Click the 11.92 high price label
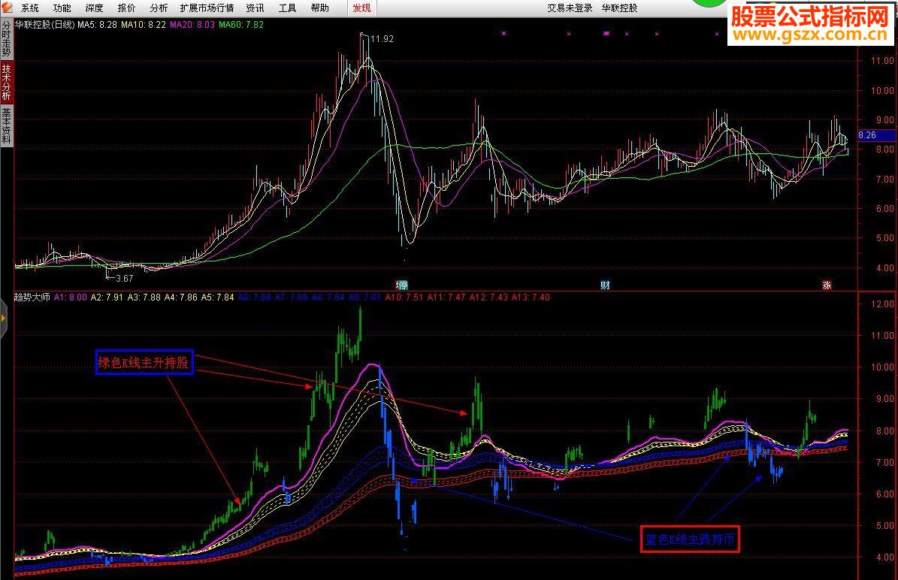 (x=382, y=39)
